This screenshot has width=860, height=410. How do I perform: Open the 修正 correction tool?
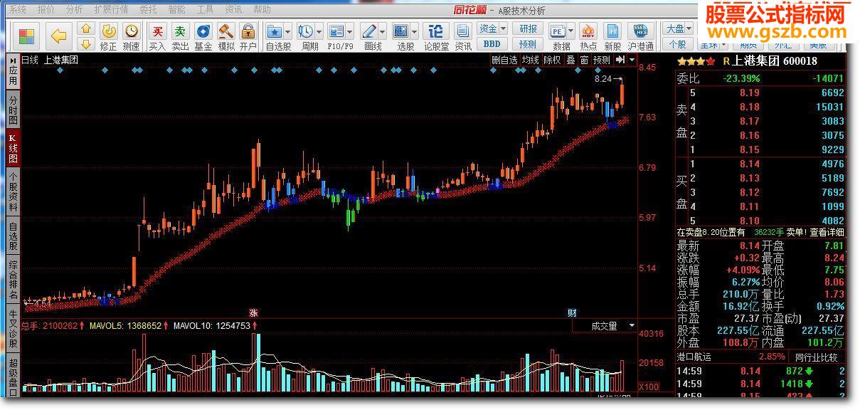click(x=108, y=37)
